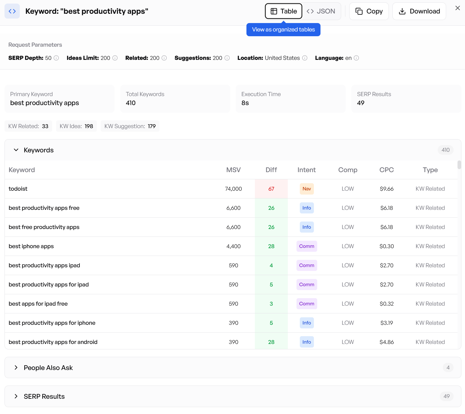Select the Table view mode
The width and height of the screenshot is (465, 414).
point(283,11)
